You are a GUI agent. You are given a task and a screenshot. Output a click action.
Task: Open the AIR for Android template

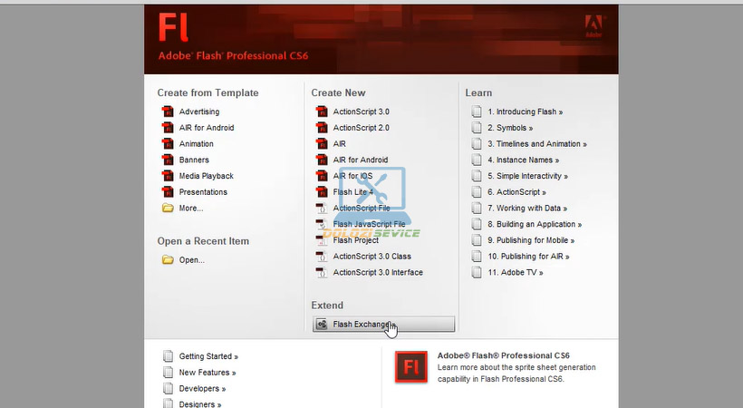pyautogui.click(x=206, y=128)
